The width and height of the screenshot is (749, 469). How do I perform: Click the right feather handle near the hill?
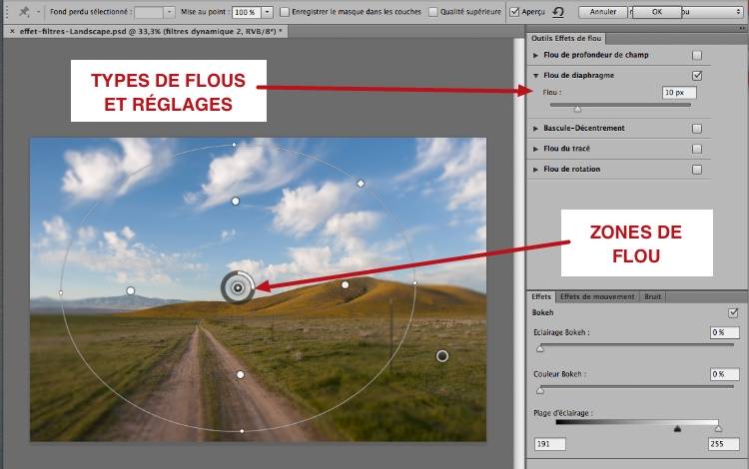point(345,284)
